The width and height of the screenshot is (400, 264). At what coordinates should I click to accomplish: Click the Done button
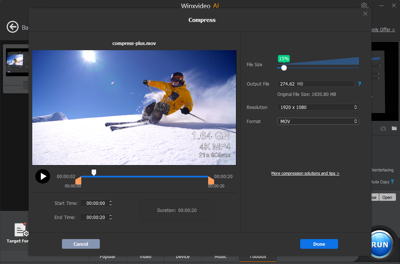(x=319, y=244)
